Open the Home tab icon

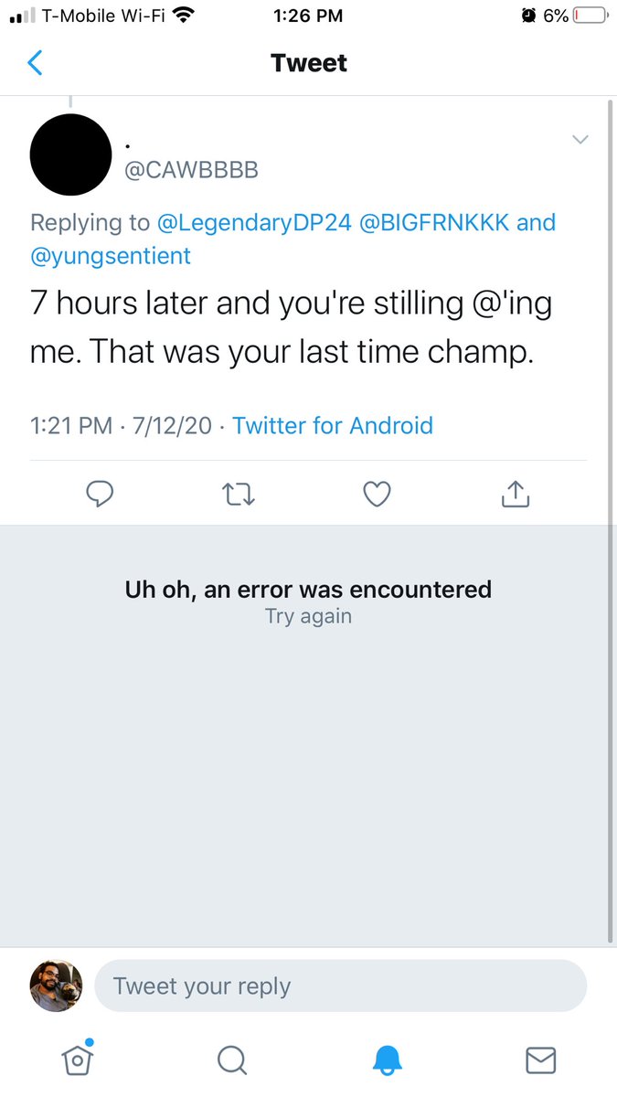[79, 1060]
